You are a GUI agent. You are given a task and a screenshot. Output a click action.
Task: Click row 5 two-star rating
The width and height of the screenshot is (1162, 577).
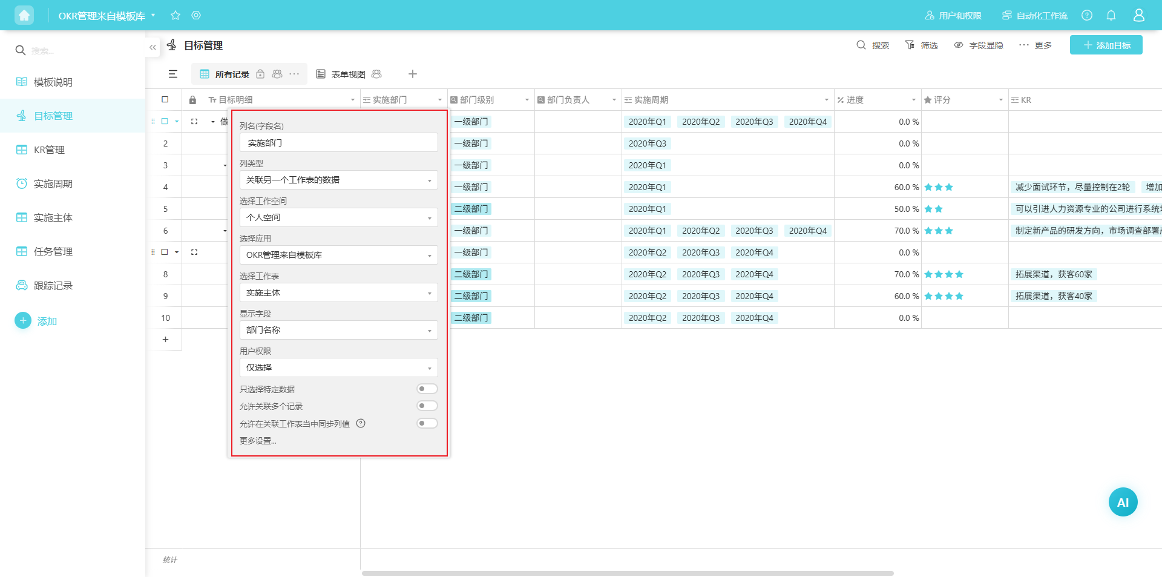[934, 209]
